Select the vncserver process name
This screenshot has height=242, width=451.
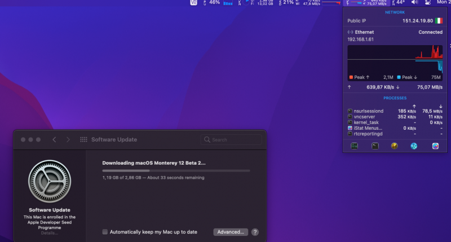(364, 117)
